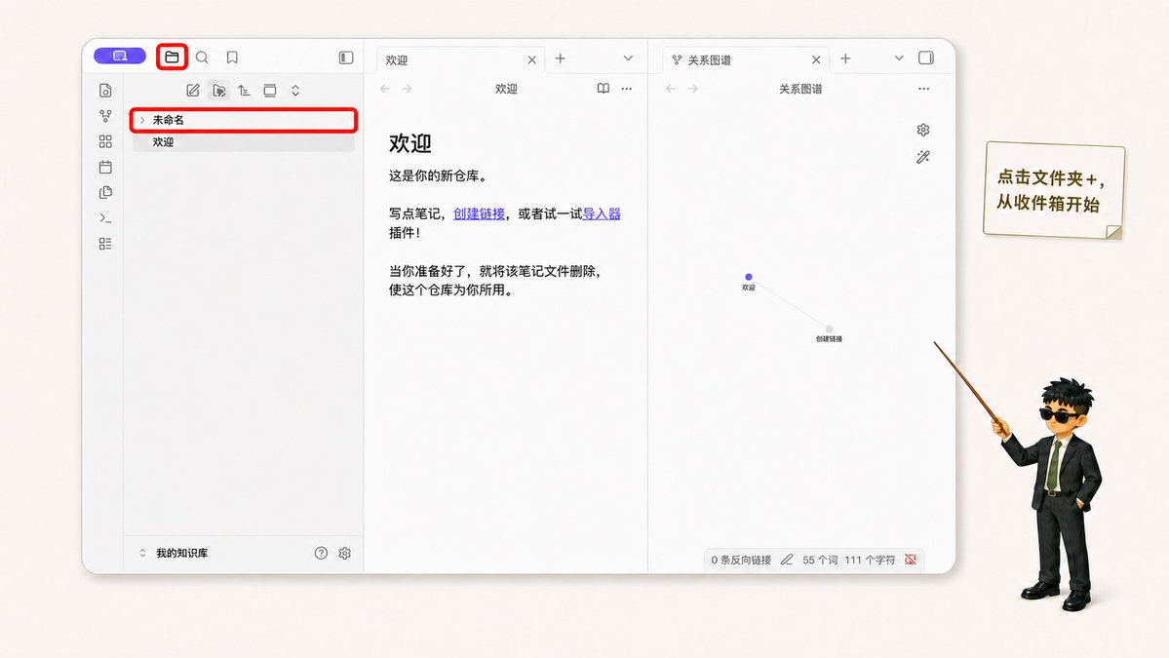Click the line 这是你的新仓库。
Viewport: 1169px width, 658px height.
[x=439, y=175]
